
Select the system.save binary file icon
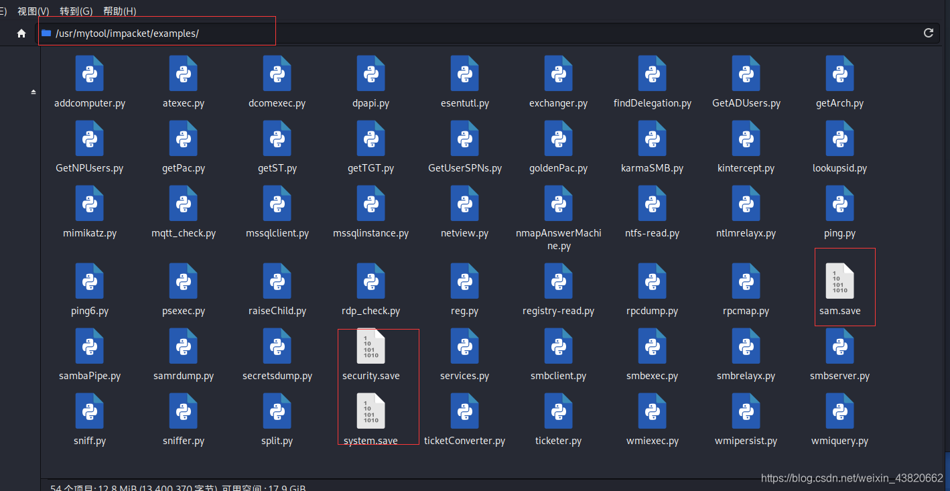[x=371, y=411]
